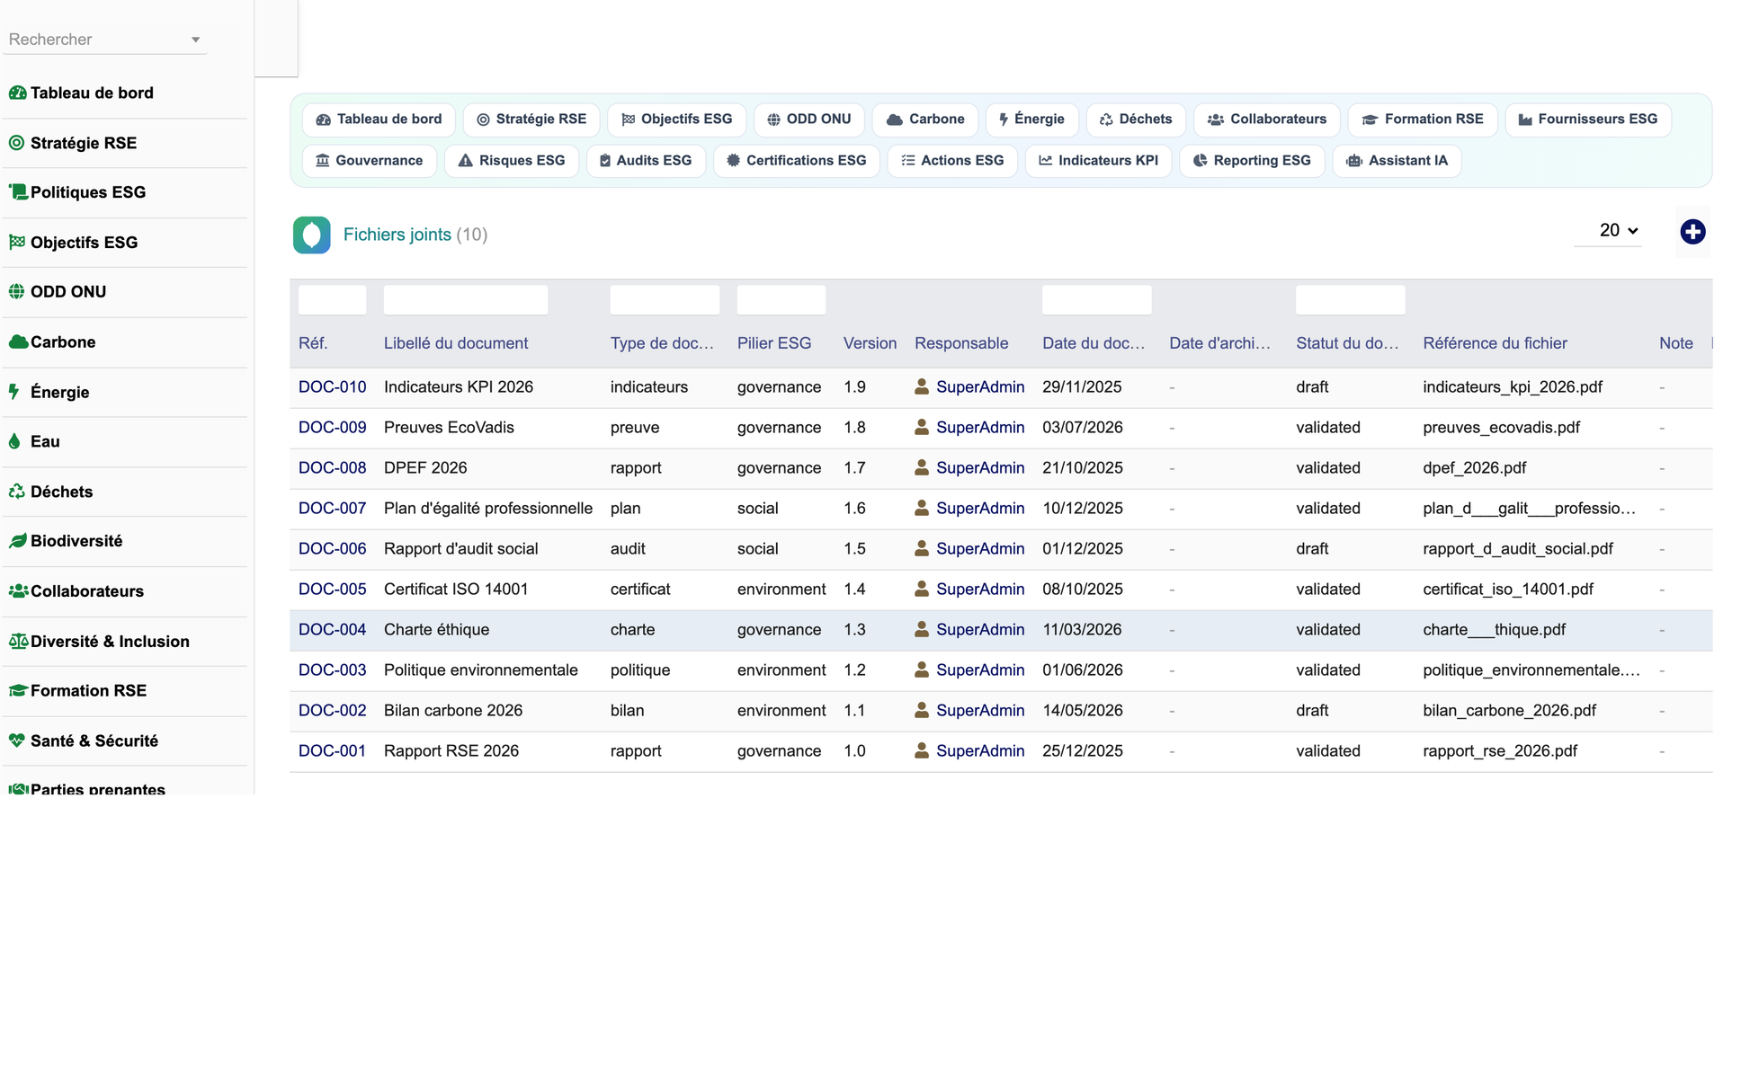Click the user icon in DOC-010 row
Image resolution: width=1750 pixels, height=1082 pixels.
[922, 386]
